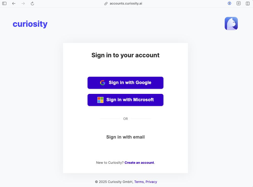Image resolution: width=253 pixels, height=187 pixels.
Task: Open the extension sliders toolbar icon
Action: pyautogui.click(x=238, y=3)
